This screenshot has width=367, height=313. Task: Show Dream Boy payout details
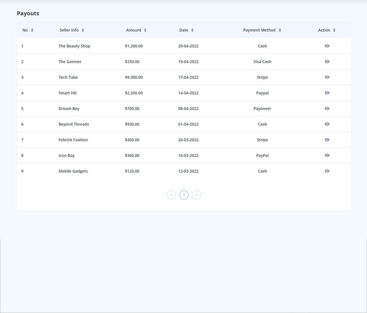pyautogui.click(x=327, y=109)
